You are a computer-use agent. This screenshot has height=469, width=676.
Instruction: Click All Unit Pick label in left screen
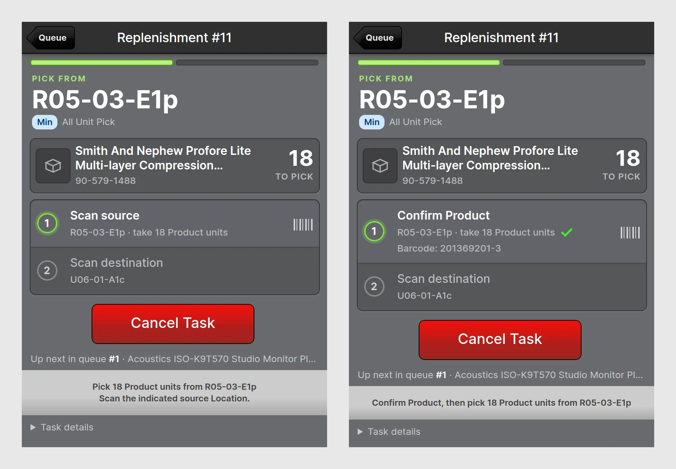tap(88, 122)
